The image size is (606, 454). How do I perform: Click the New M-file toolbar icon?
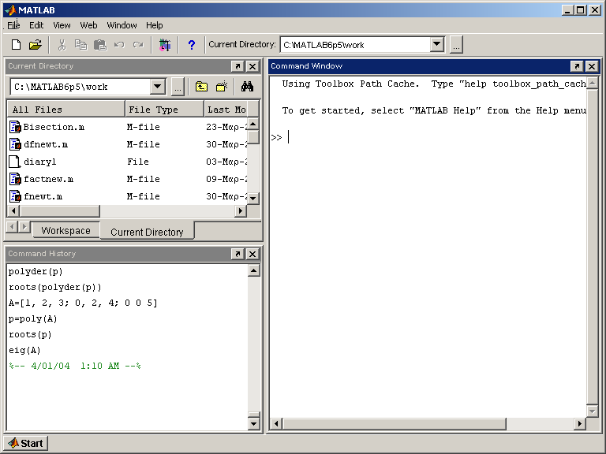(16, 45)
